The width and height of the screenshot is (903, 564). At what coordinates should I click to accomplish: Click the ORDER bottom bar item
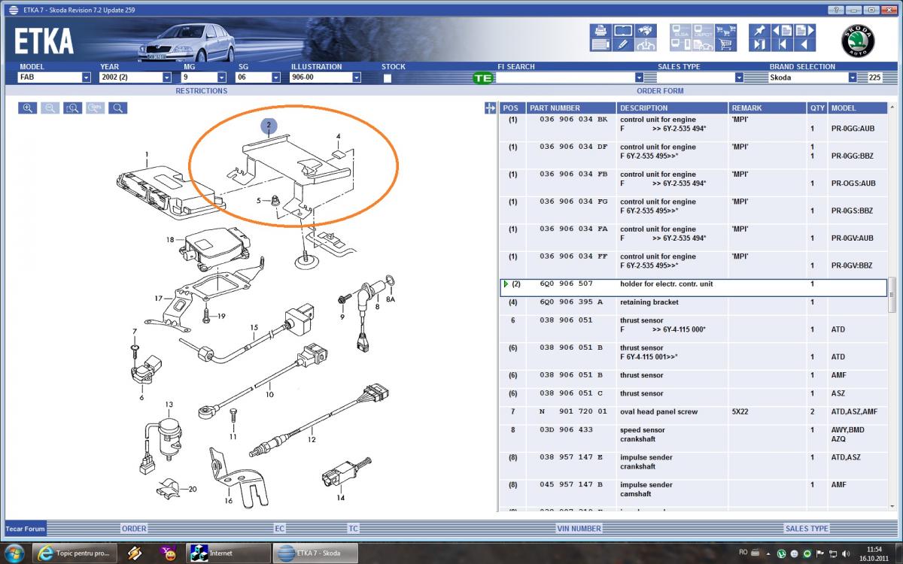tap(134, 529)
